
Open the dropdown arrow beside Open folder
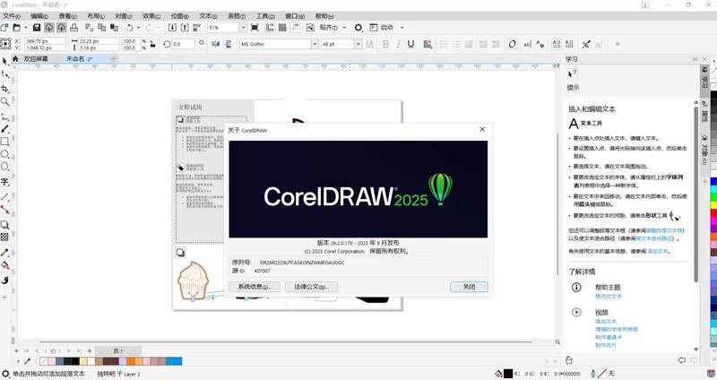pyautogui.click(x=26, y=28)
